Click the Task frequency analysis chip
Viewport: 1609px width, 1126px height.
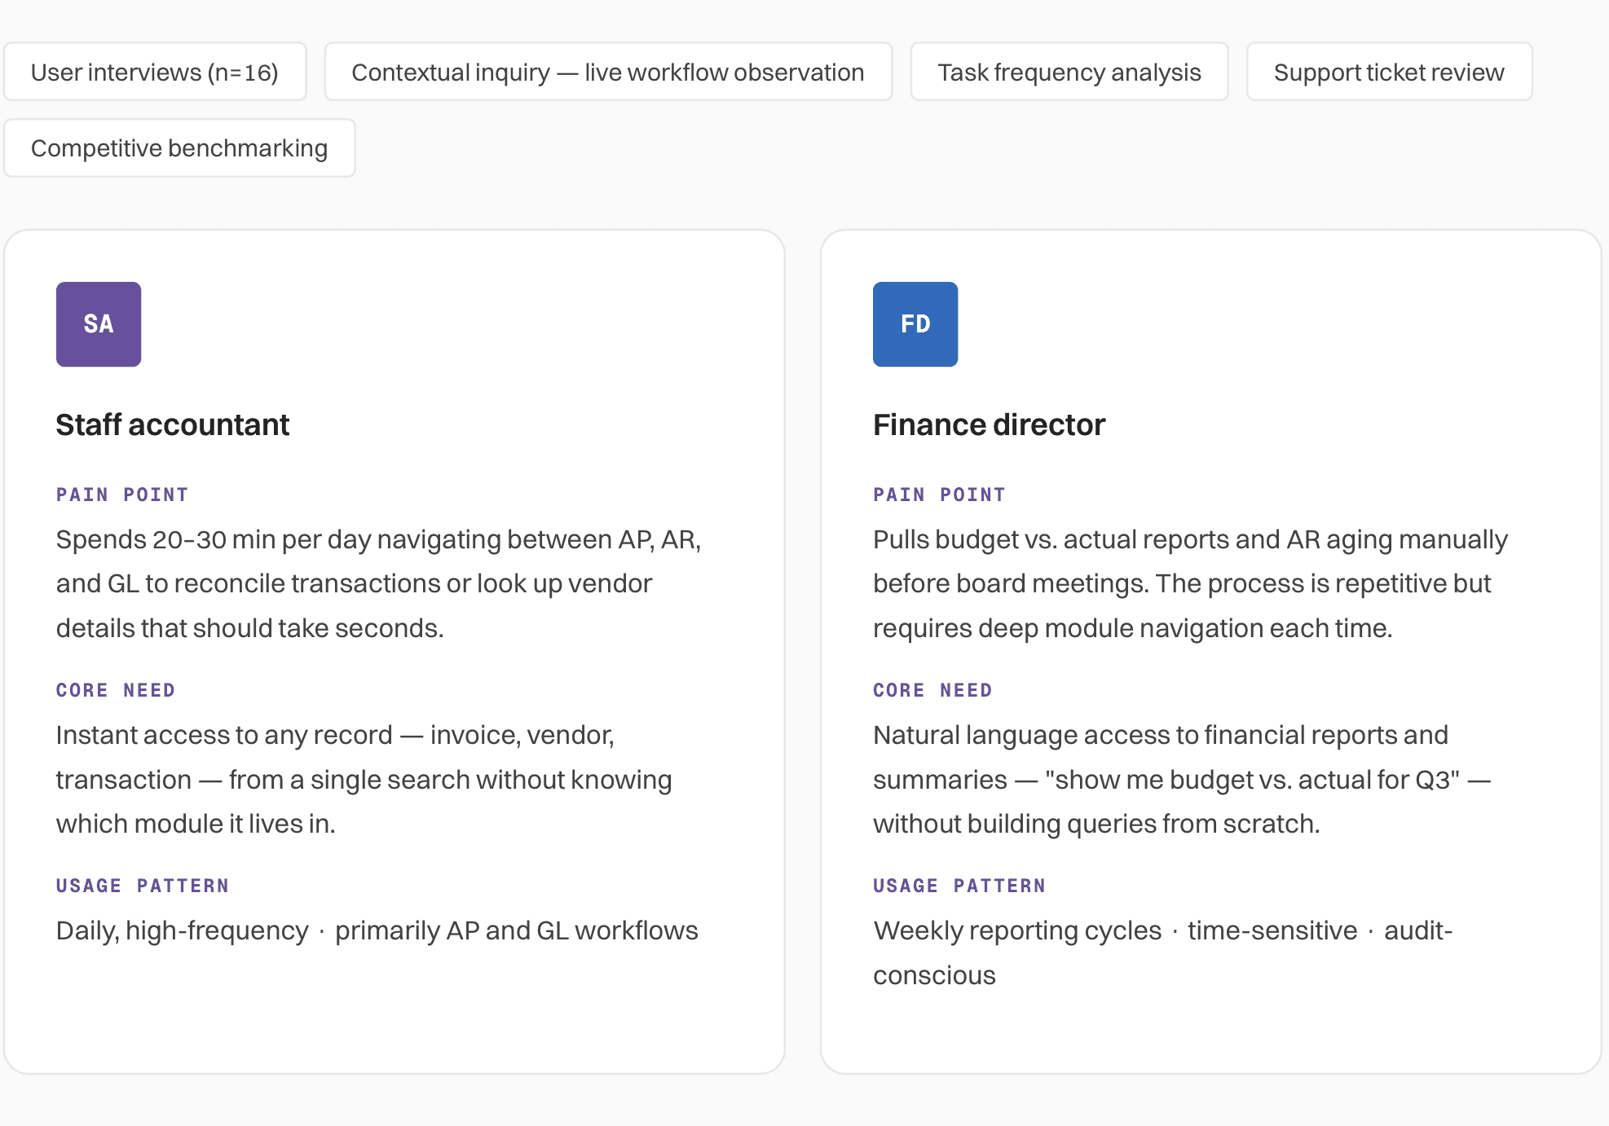[x=1069, y=72]
